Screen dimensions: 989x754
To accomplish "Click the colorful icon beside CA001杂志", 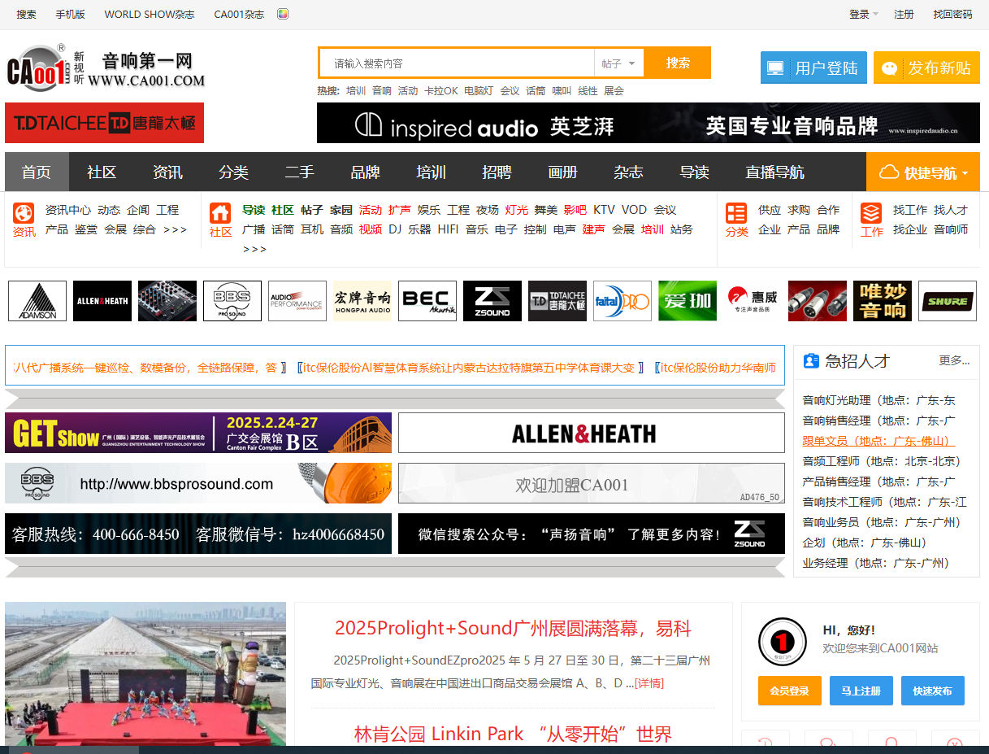I will click(x=283, y=14).
